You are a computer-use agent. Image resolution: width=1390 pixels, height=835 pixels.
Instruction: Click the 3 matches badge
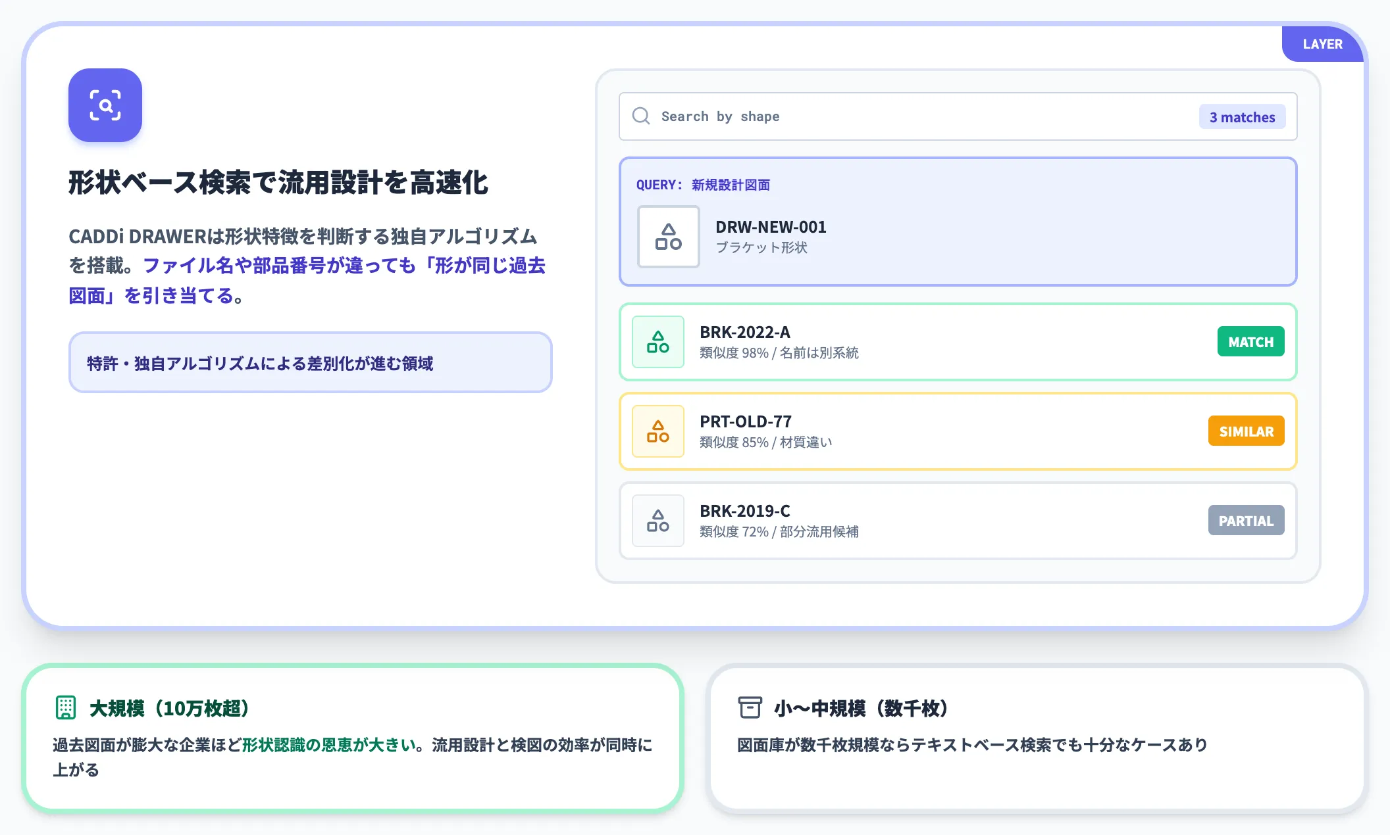click(1242, 117)
